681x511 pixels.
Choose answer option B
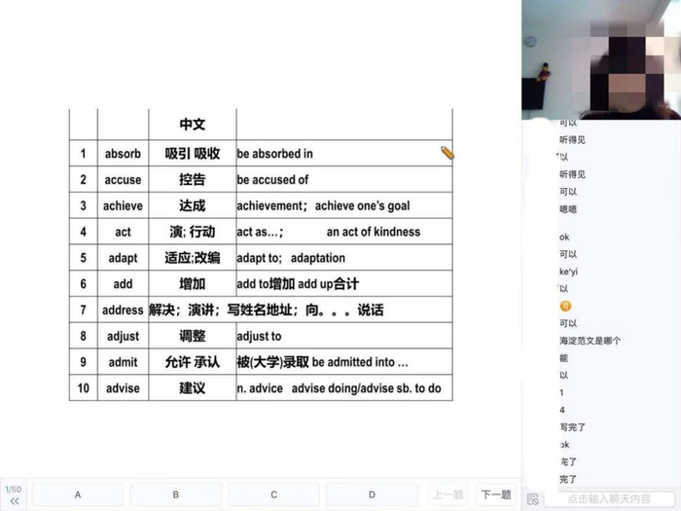176,494
